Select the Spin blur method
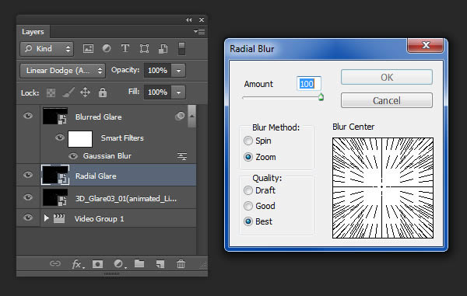The width and height of the screenshot is (467, 296). click(x=248, y=141)
